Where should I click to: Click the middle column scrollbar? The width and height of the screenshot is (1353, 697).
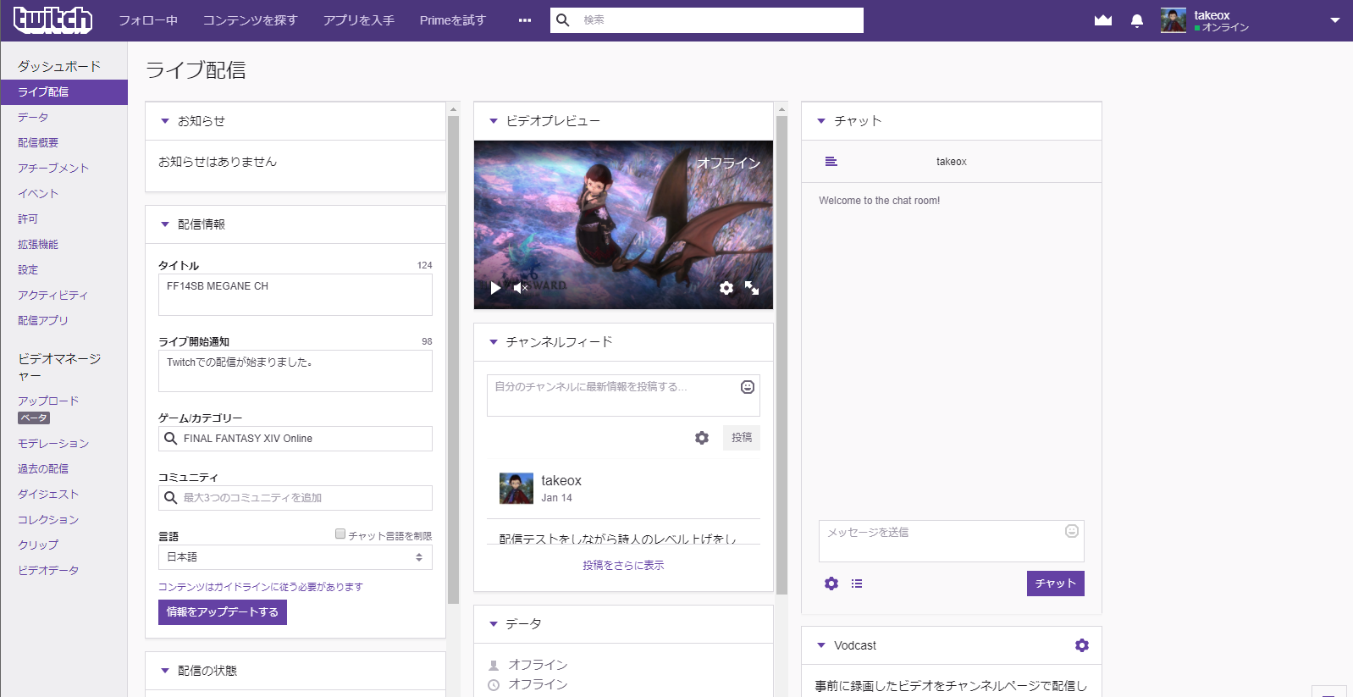781,356
